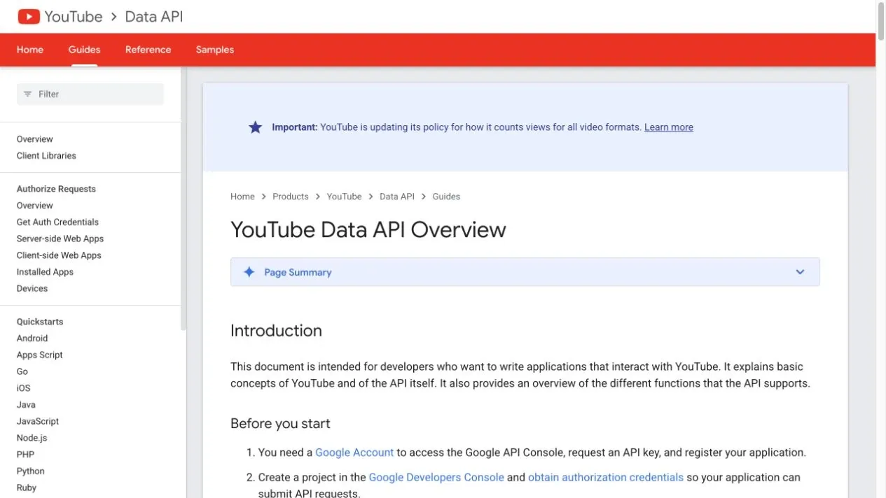Open Overview under Authorize Requests

35,206
